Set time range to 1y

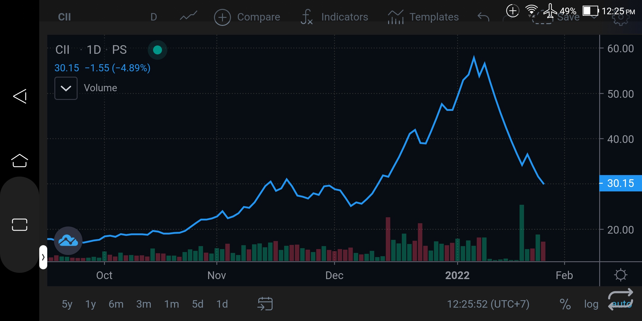click(90, 304)
